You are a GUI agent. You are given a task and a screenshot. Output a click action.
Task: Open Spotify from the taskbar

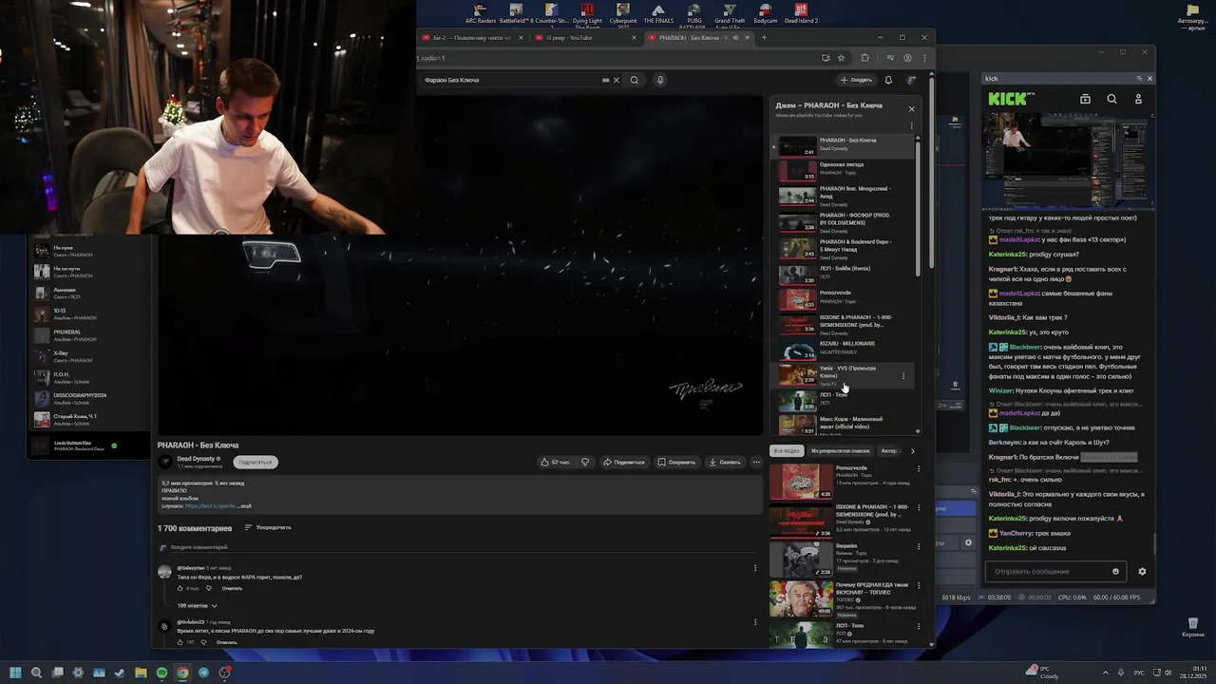(x=161, y=673)
